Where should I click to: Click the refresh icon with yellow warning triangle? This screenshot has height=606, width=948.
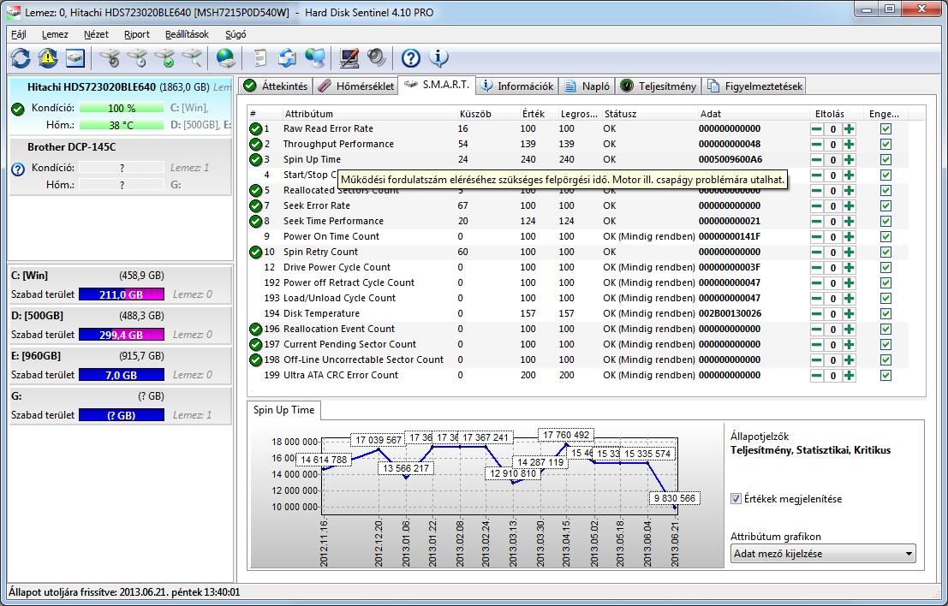tap(48, 58)
